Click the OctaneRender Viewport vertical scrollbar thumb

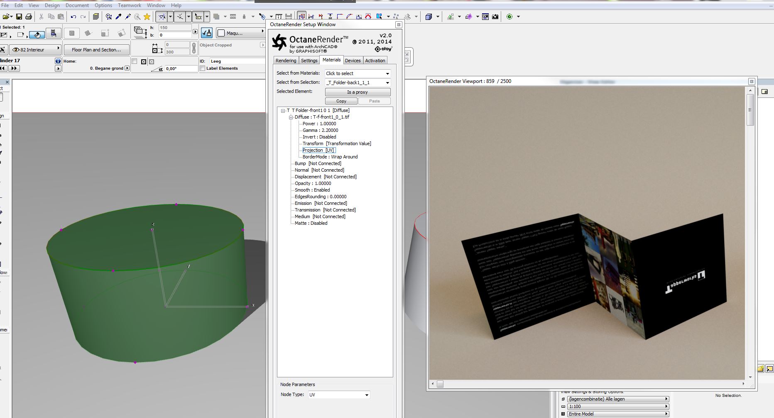click(750, 110)
